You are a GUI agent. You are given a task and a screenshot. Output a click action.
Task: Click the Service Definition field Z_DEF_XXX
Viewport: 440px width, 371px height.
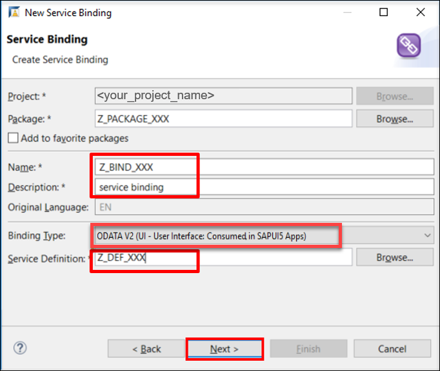point(223,257)
